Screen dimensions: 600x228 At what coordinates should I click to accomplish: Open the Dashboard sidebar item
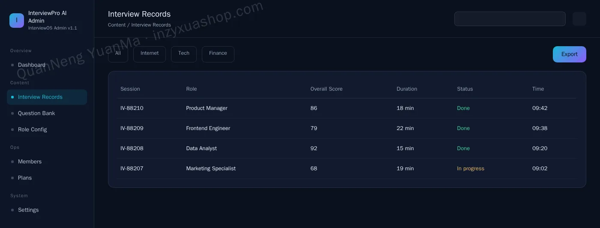47,65
